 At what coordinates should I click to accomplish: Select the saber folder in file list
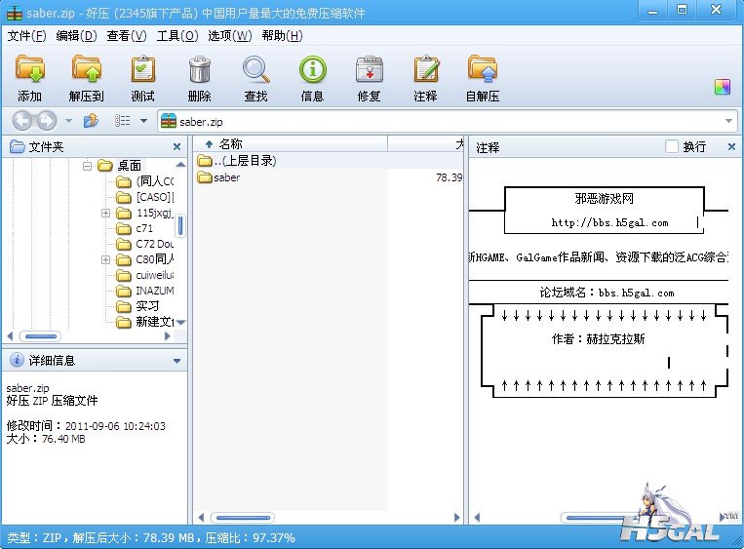coord(226,177)
